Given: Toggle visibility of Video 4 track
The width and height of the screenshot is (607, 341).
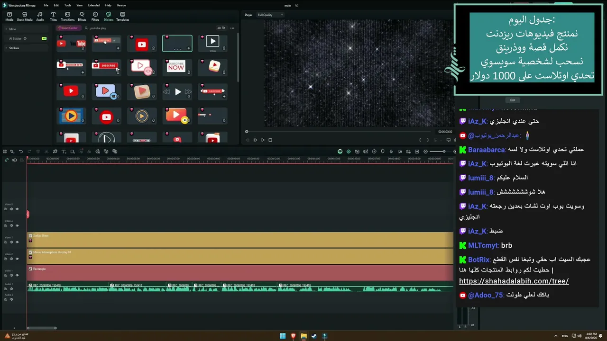Looking at the screenshot, I should pyautogui.click(x=17, y=225).
